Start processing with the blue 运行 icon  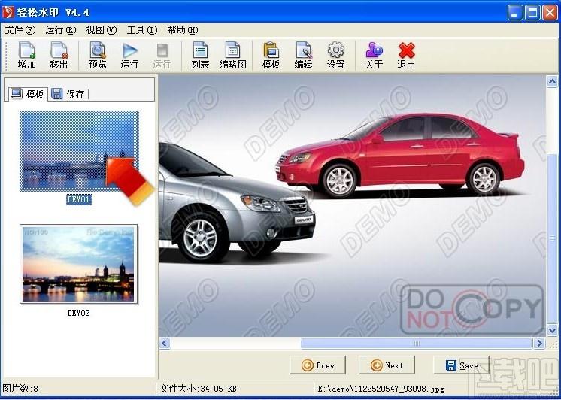(129, 55)
